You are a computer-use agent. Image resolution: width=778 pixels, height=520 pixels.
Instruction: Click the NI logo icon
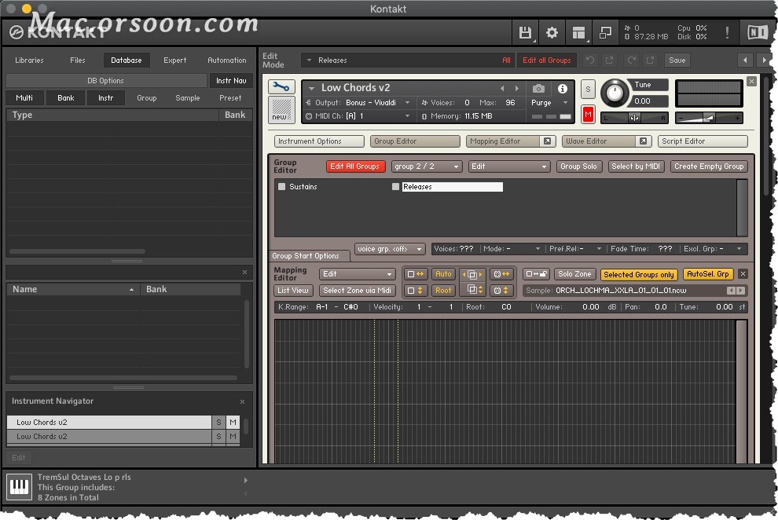tap(757, 33)
